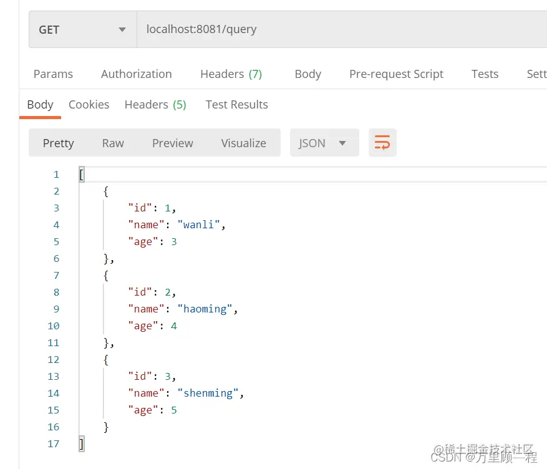
Task: Click line number 12 in gutter
Action: coord(54,359)
